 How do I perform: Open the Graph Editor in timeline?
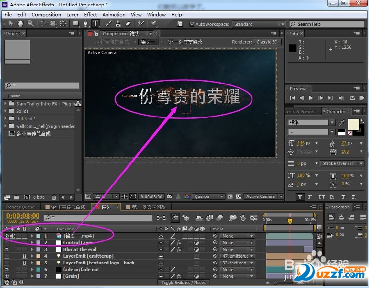254,218
